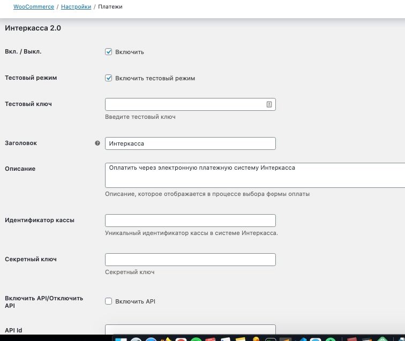Screen dimensions: 405x341
Task: Click the Включить API/Отключить API row label
Action: (44, 302)
